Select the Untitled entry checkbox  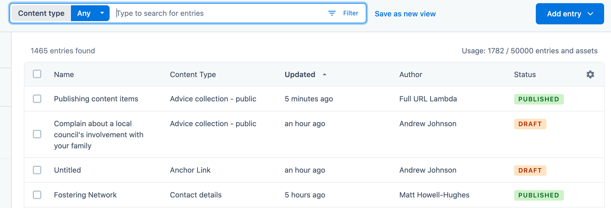click(x=37, y=170)
